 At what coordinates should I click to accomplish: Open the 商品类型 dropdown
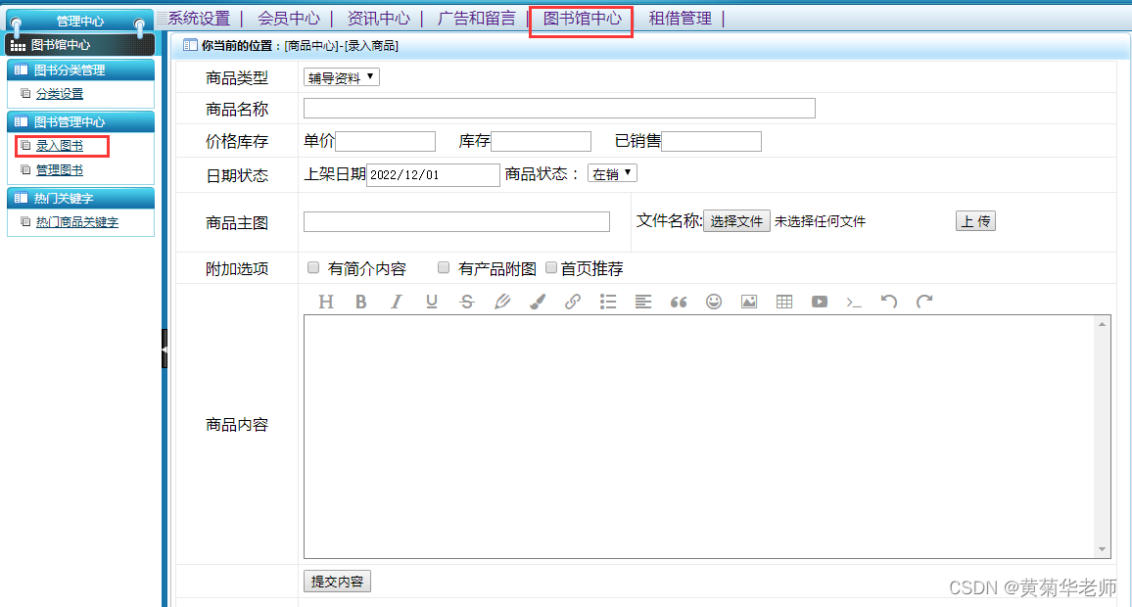(340, 76)
